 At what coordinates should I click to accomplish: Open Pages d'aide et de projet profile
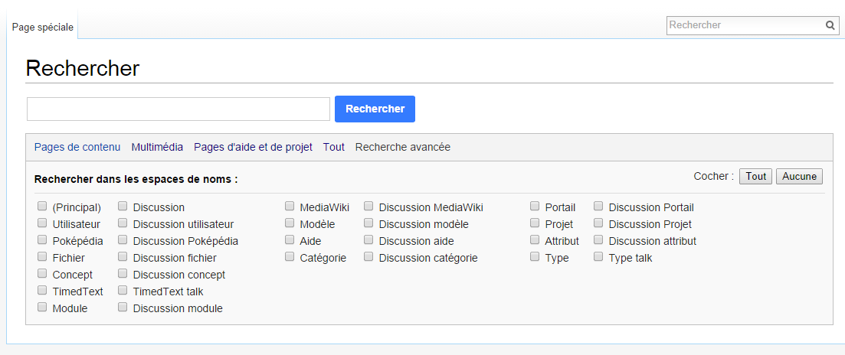point(254,147)
